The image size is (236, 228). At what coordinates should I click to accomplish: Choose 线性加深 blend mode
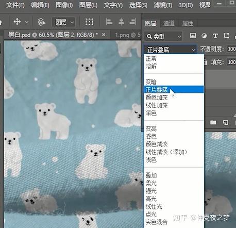click(174, 105)
